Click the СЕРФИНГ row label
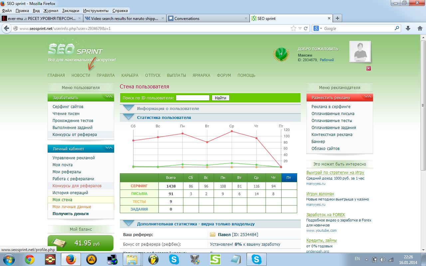The image size is (426, 266). click(139, 186)
